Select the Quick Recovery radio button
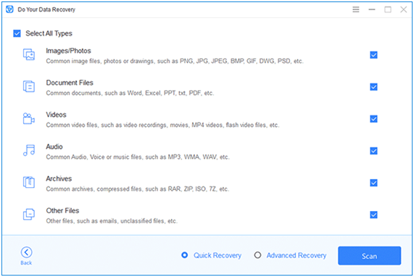Image resolution: width=414 pixels, height=277 pixels. click(185, 255)
